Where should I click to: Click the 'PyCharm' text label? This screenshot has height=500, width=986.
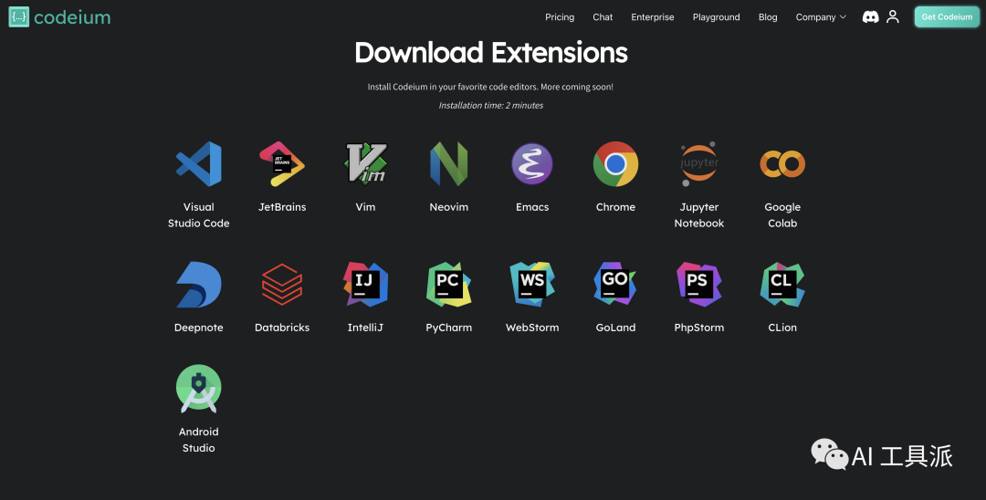(449, 328)
